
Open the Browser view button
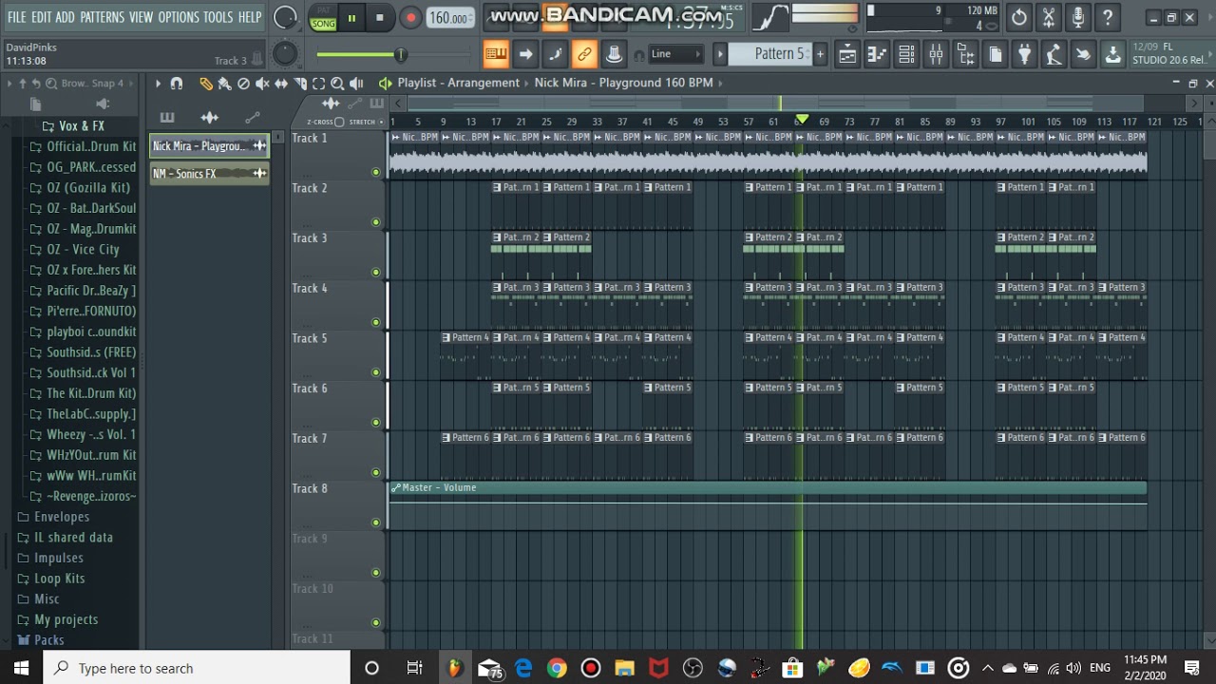click(x=965, y=55)
